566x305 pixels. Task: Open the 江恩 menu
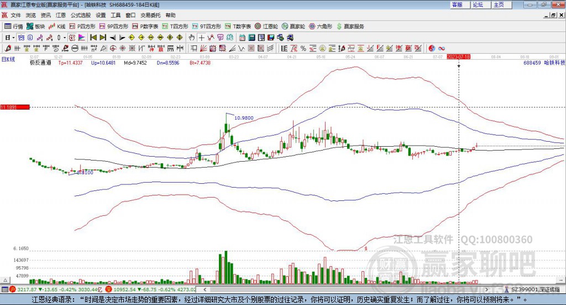pos(61,15)
